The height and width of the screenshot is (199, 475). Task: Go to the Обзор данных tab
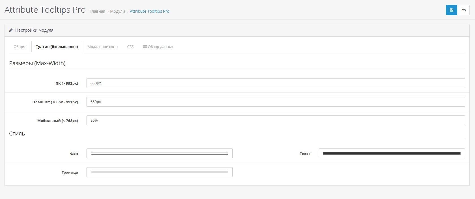[x=158, y=47]
